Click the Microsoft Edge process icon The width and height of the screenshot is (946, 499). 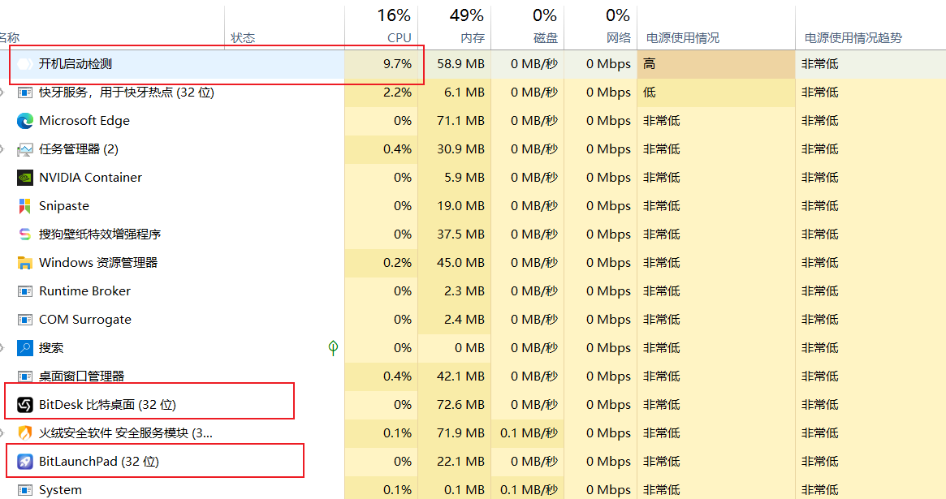pyautogui.click(x=25, y=120)
